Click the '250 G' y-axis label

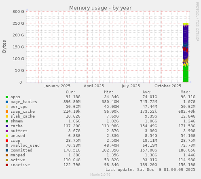(18, 23)
